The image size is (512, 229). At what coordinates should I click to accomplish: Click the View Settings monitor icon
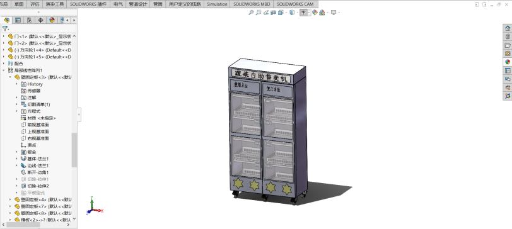[334, 13]
